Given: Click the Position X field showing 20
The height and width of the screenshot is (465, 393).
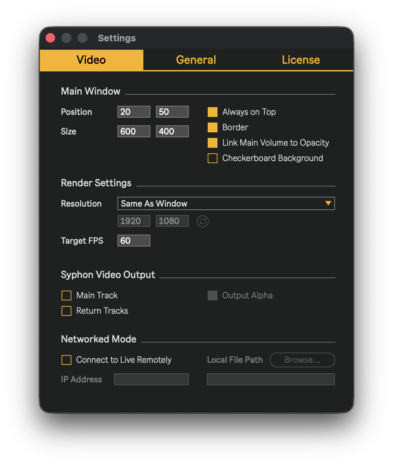Looking at the screenshot, I should pyautogui.click(x=134, y=112).
